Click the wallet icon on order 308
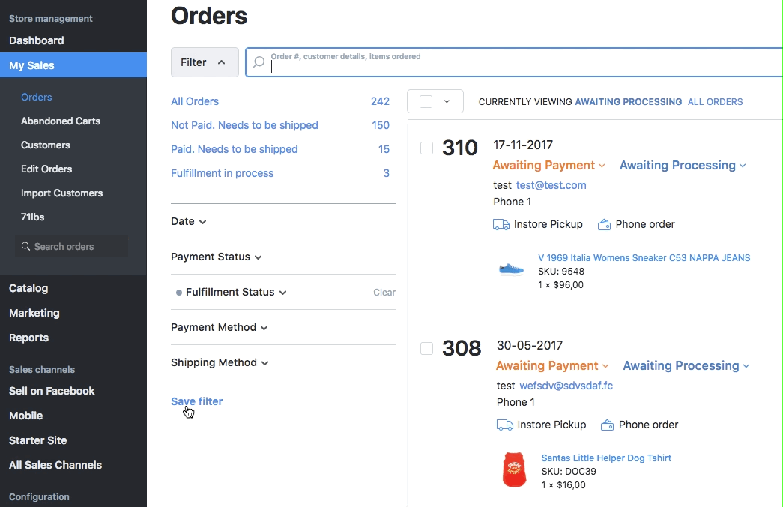Viewport: 783px width, 507px height. pos(607,424)
